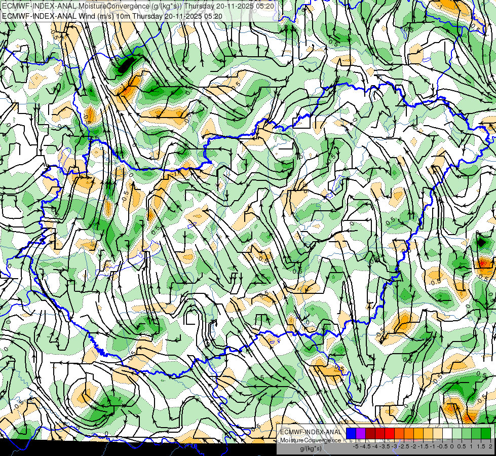Pick the orange-red swatch between -3 and -2.5
Image resolution: width=496 pixels, height=456 pixels.
coord(399,433)
